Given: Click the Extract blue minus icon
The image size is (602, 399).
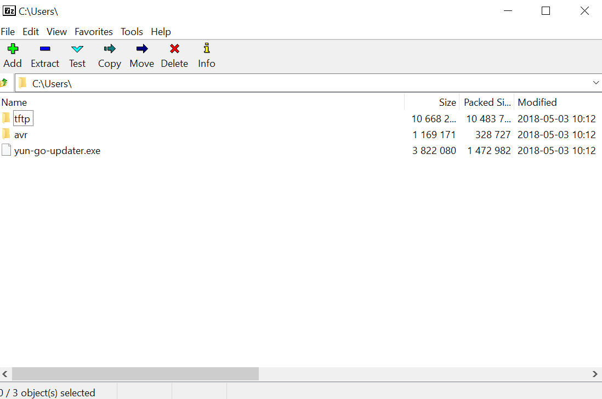Looking at the screenshot, I should [x=45, y=49].
